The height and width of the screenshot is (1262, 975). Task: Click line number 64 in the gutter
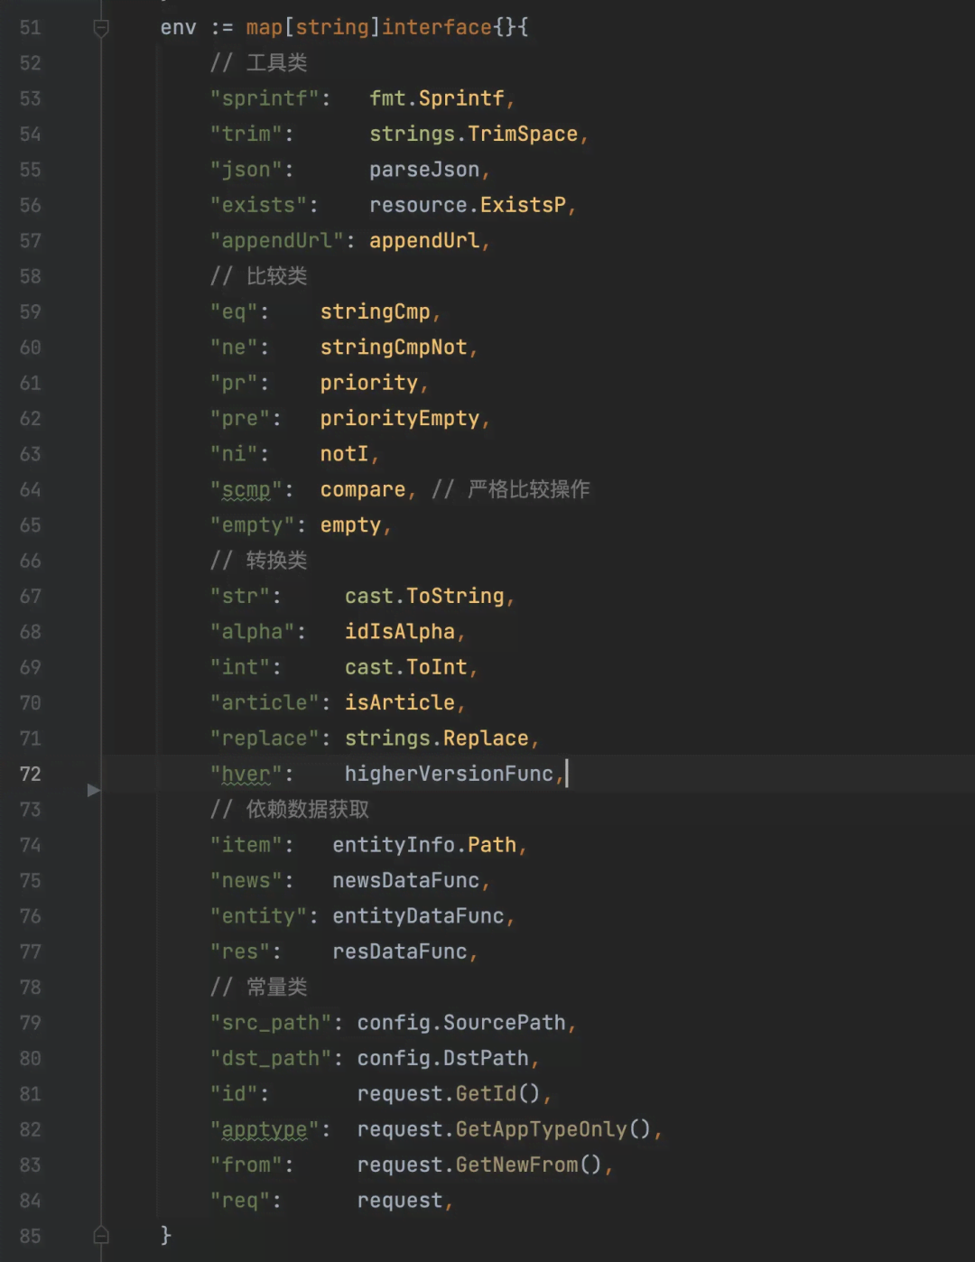[31, 489]
